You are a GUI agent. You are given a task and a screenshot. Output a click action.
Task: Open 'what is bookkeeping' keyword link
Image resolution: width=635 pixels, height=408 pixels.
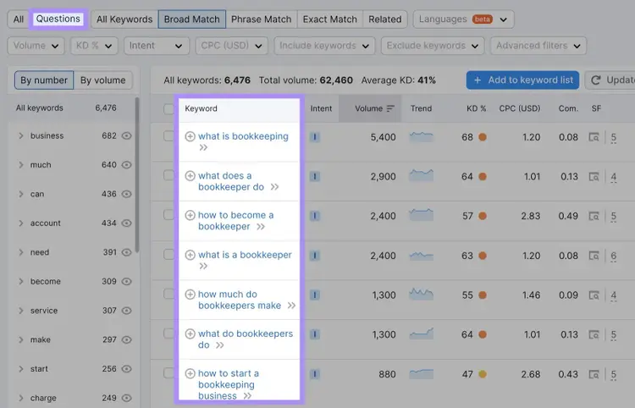(243, 136)
